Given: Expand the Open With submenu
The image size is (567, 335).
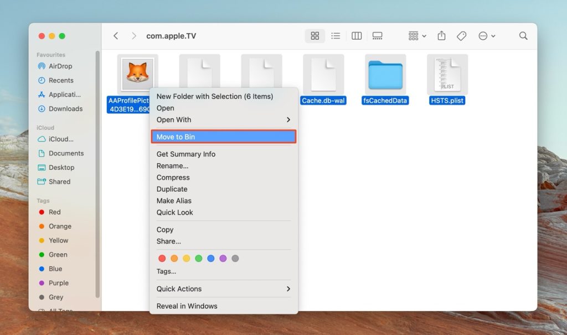Looking at the screenshot, I should point(224,119).
